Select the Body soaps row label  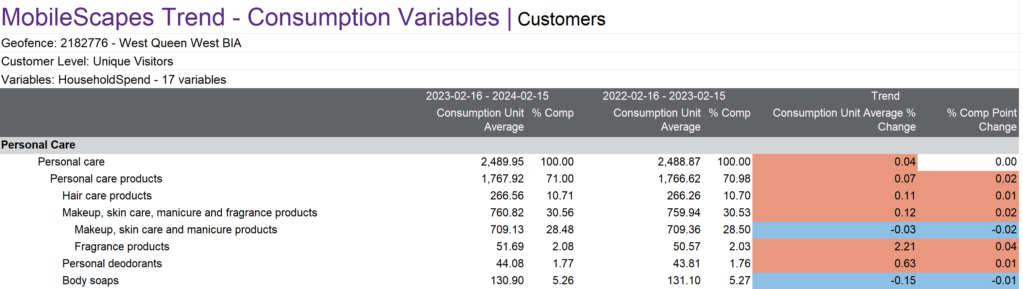[x=90, y=281]
